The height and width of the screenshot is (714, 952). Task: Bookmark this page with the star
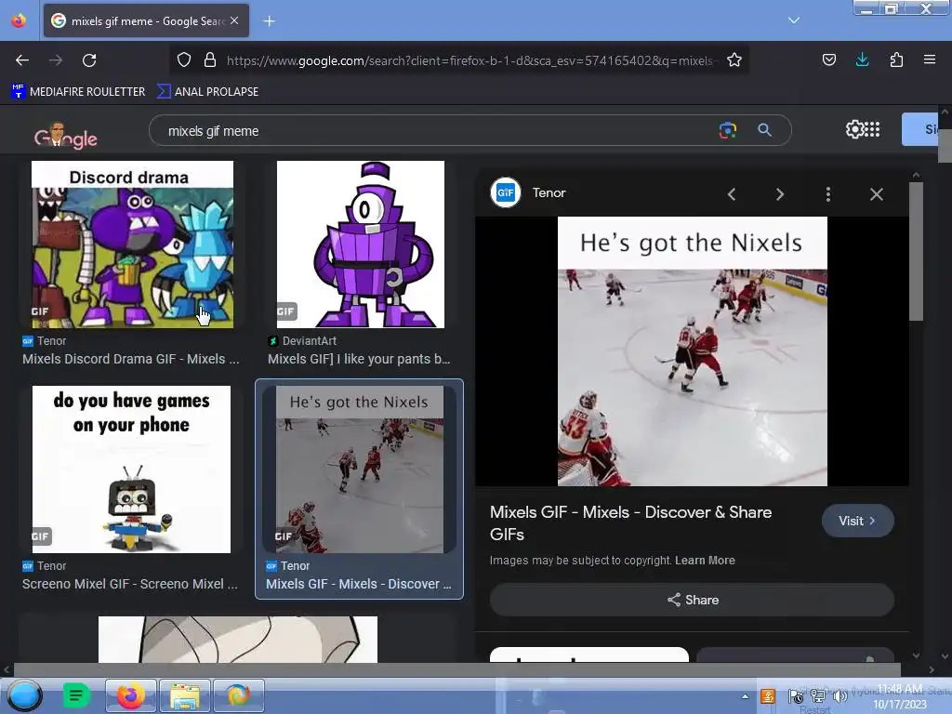point(734,60)
